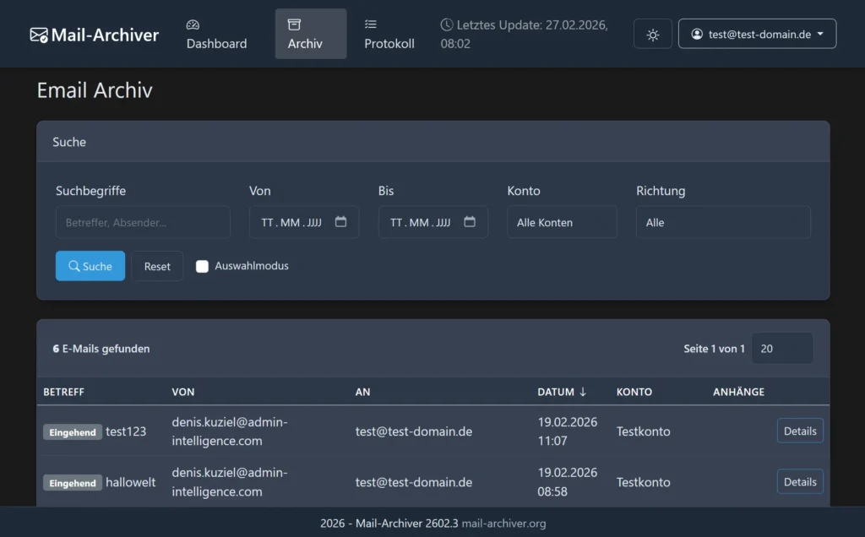
Task: Click the Dashboard gauge icon
Action: 193,25
